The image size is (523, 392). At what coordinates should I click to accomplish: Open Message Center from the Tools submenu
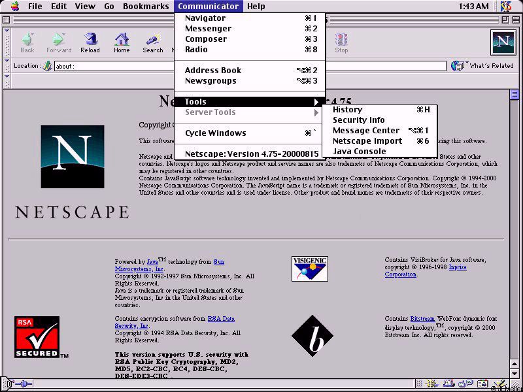click(380, 131)
